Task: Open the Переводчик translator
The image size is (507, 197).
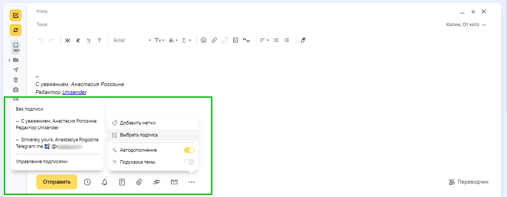Action: (469, 182)
